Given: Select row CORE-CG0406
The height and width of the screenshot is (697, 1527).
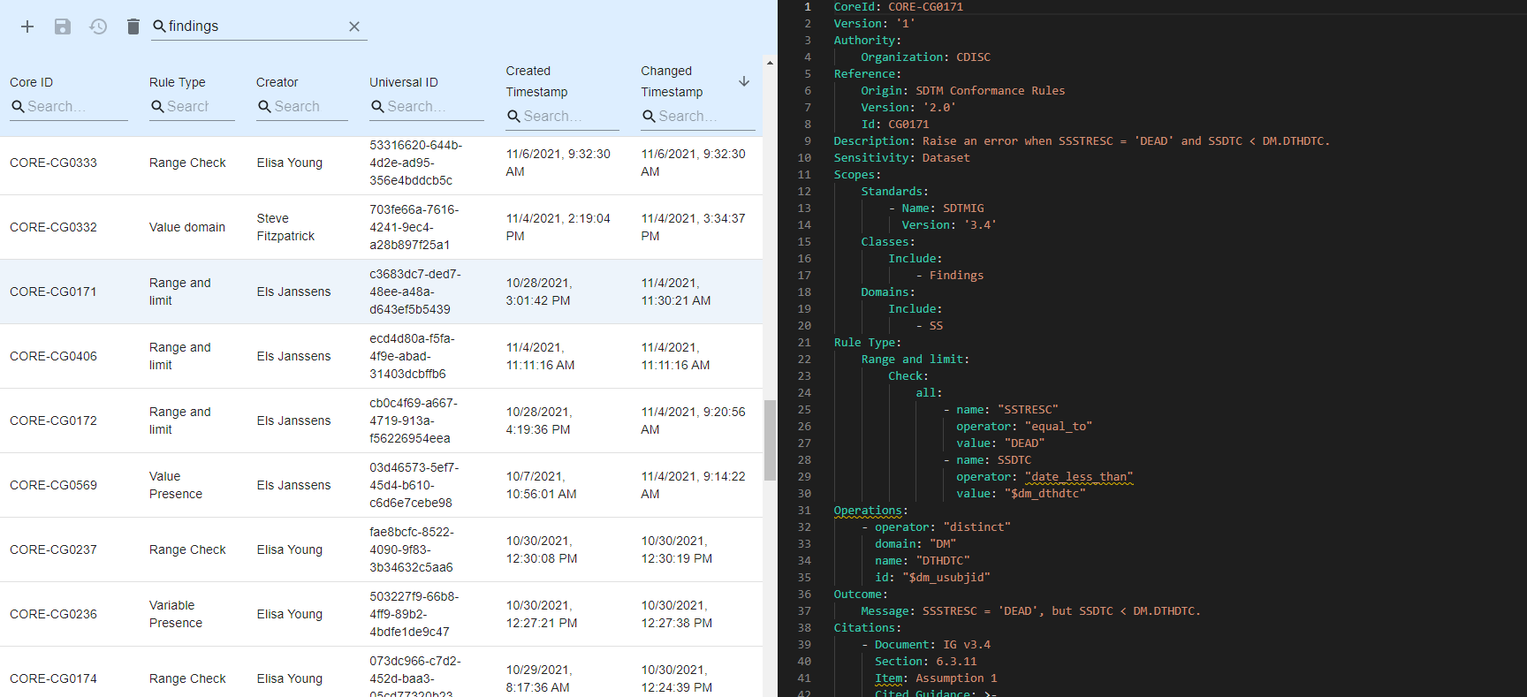Looking at the screenshot, I should (x=381, y=356).
